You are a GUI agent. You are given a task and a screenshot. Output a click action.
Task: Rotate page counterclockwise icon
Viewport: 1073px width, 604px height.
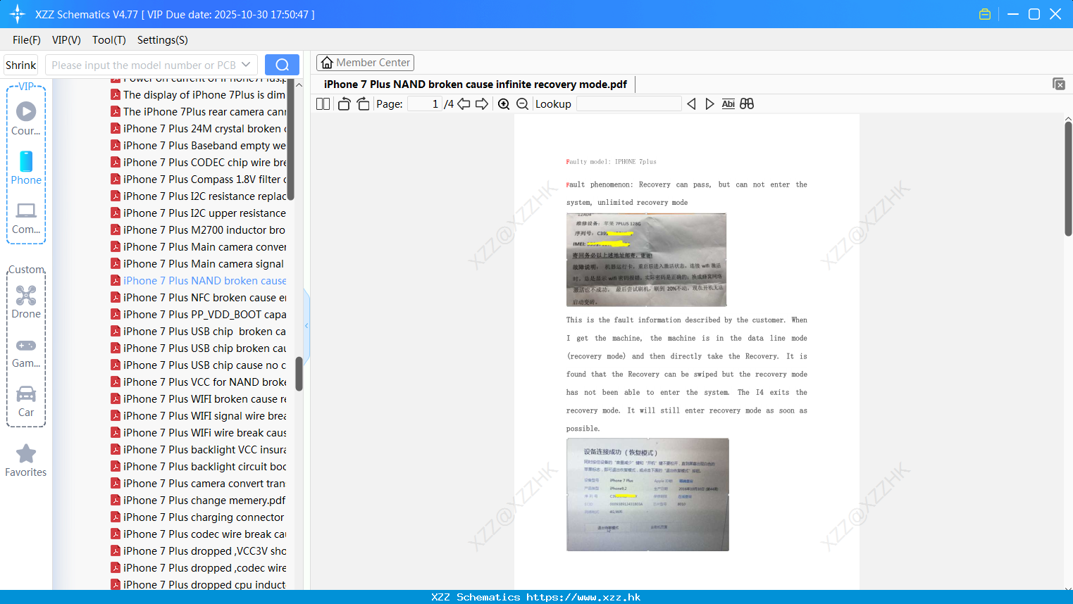pyautogui.click(x=344, y=103)
